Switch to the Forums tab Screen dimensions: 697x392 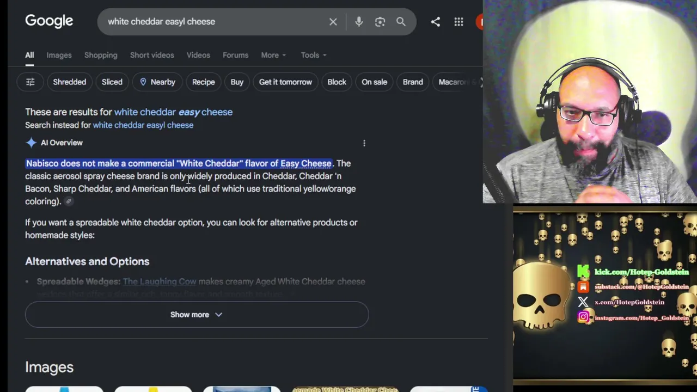(235, 55)
